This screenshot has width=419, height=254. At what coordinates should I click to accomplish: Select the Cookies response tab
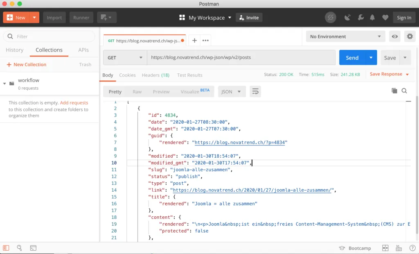coord(128,75)
